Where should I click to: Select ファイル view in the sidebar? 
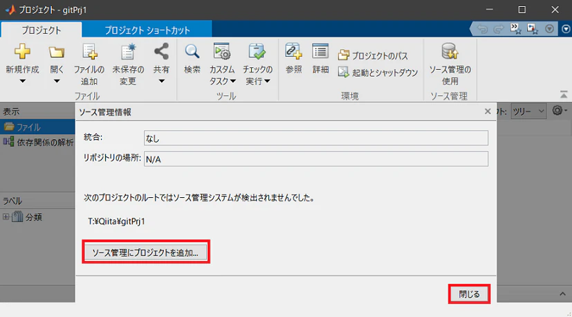37,127
